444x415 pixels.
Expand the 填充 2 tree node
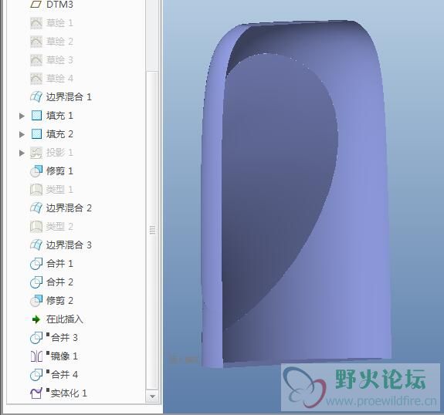point(22,134)
